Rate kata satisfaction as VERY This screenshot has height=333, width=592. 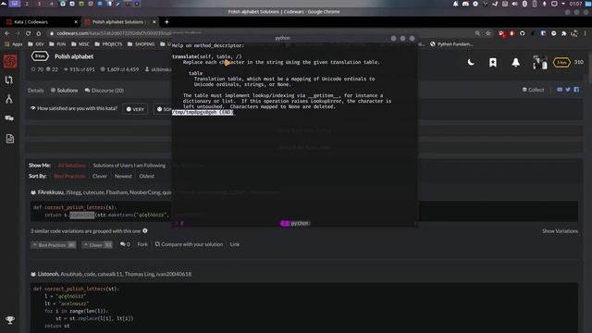(x=135, y=109)
